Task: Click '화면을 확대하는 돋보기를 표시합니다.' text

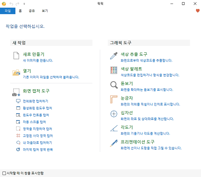Action: [147, 89]
